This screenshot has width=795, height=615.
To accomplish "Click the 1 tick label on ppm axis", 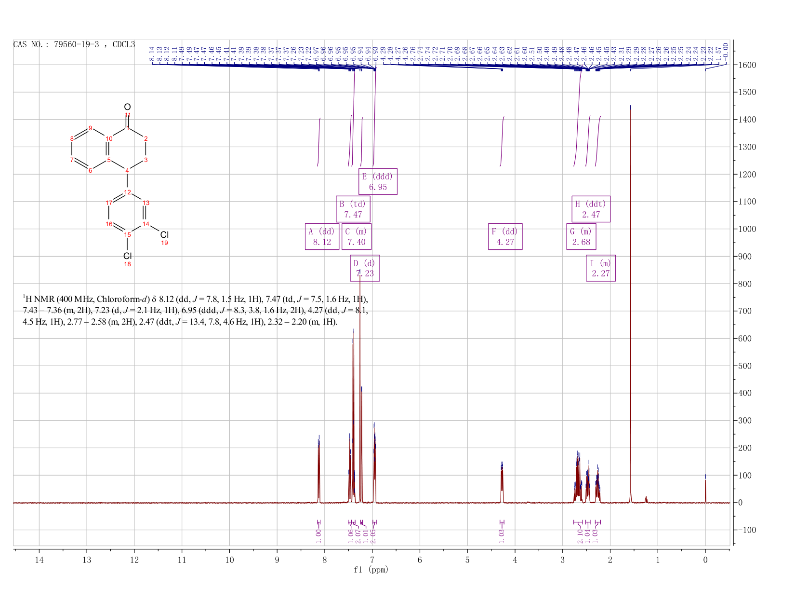I will point(658,560).
